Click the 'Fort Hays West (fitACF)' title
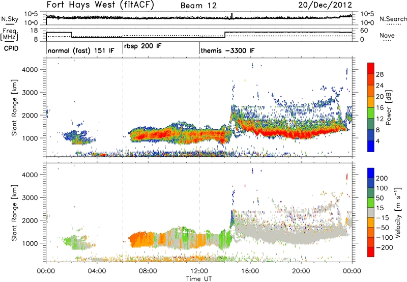Screen dimensions: 407x282 (100, 5)
